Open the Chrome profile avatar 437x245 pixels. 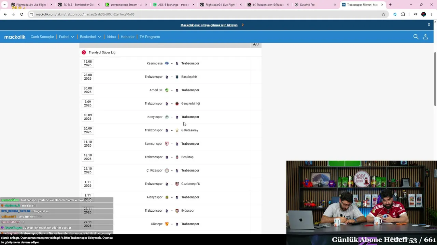click(424, 14)
